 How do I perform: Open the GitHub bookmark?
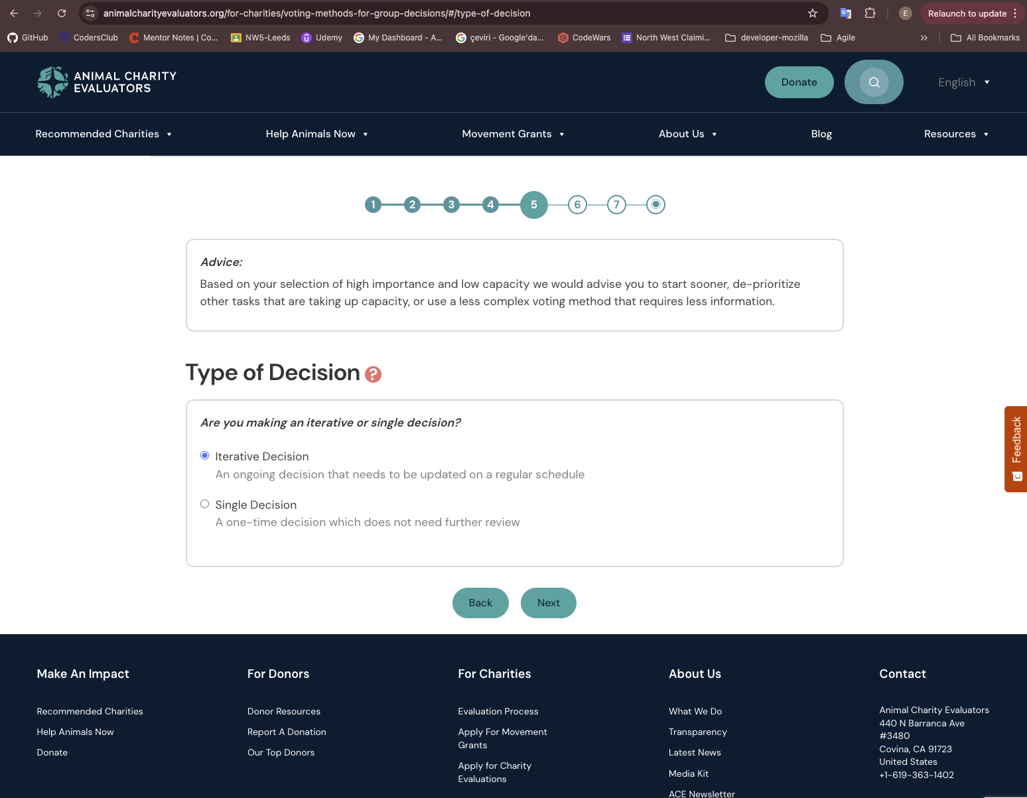tap(28, 38)
